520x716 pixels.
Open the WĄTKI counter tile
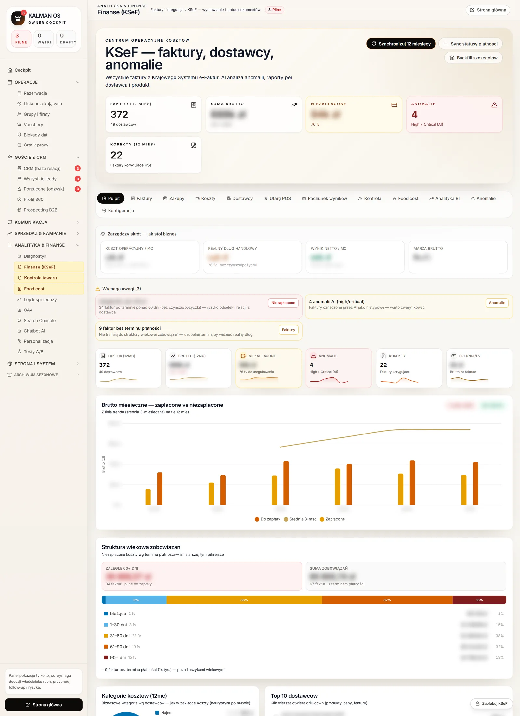point(44,39)
